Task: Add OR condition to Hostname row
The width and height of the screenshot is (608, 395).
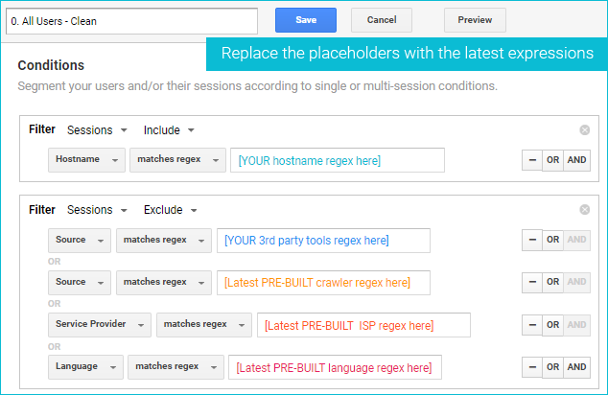Action: pyautogui.click(x=552, y=160)
